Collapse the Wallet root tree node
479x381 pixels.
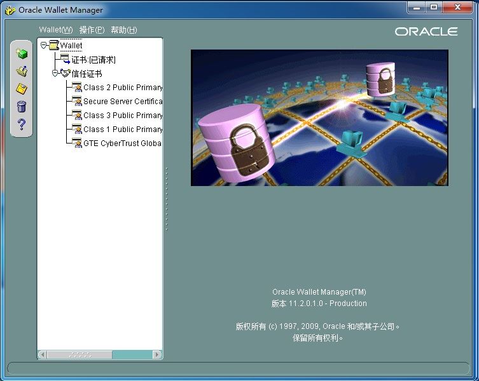click(44, 46)
